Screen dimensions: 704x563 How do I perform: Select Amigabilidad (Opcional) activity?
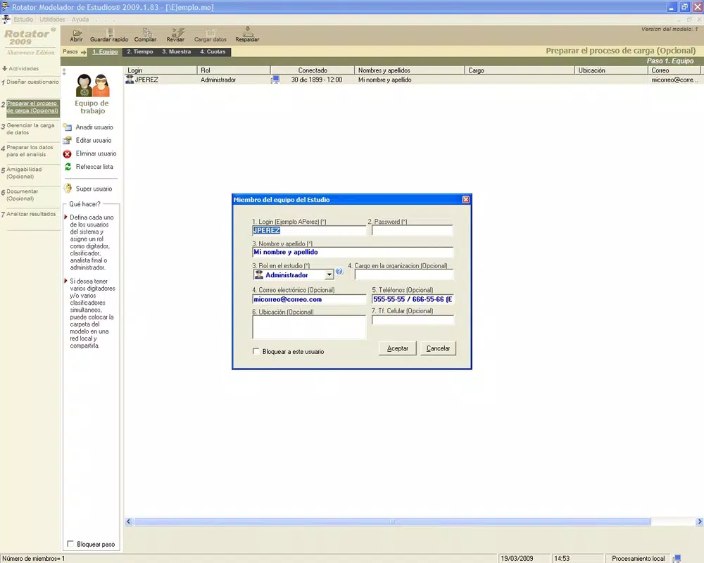[24, 173]
